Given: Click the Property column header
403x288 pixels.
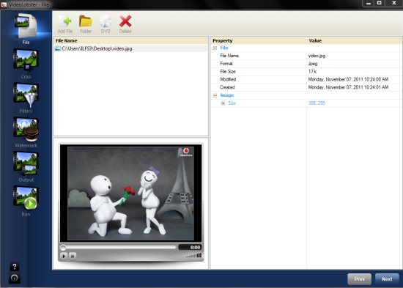Looking at the screenshot, I should pos(259,40).
